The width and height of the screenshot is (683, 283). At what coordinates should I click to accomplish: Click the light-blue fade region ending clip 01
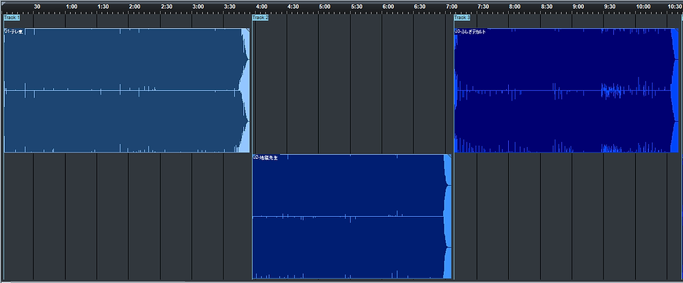point(245,91)
